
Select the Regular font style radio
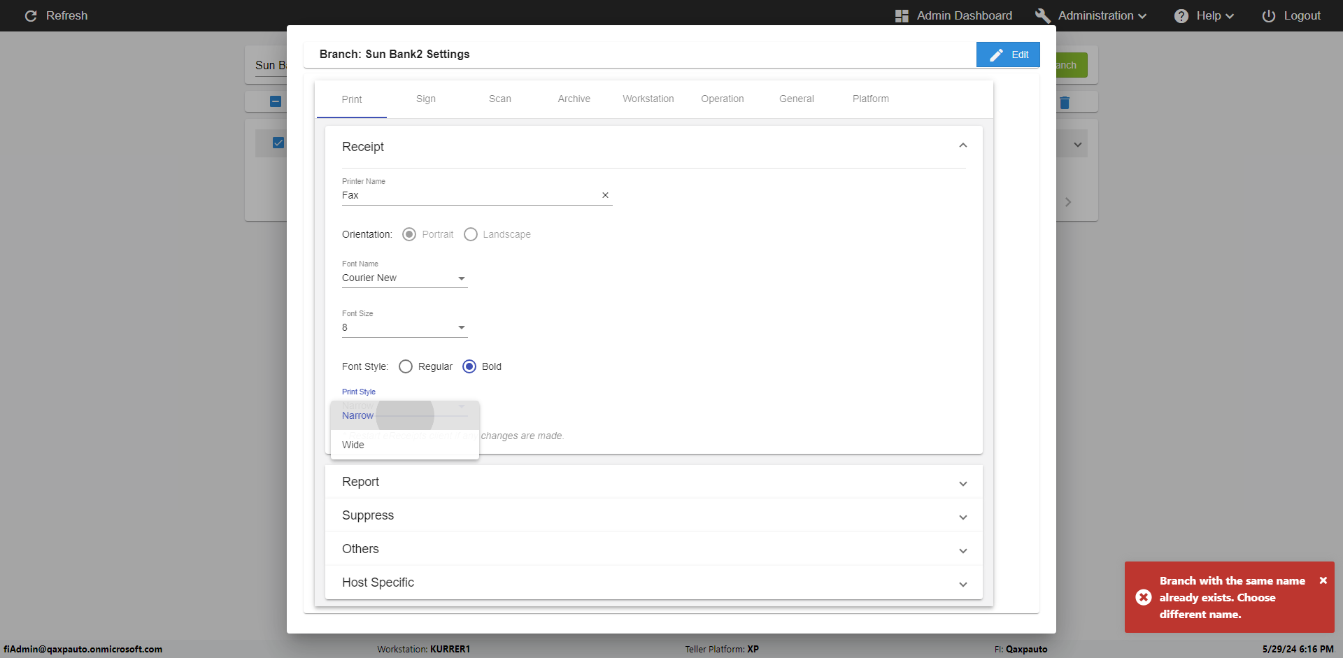406,366
